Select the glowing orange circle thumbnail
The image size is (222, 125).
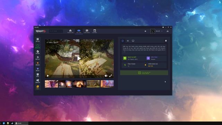pos(79,84)
